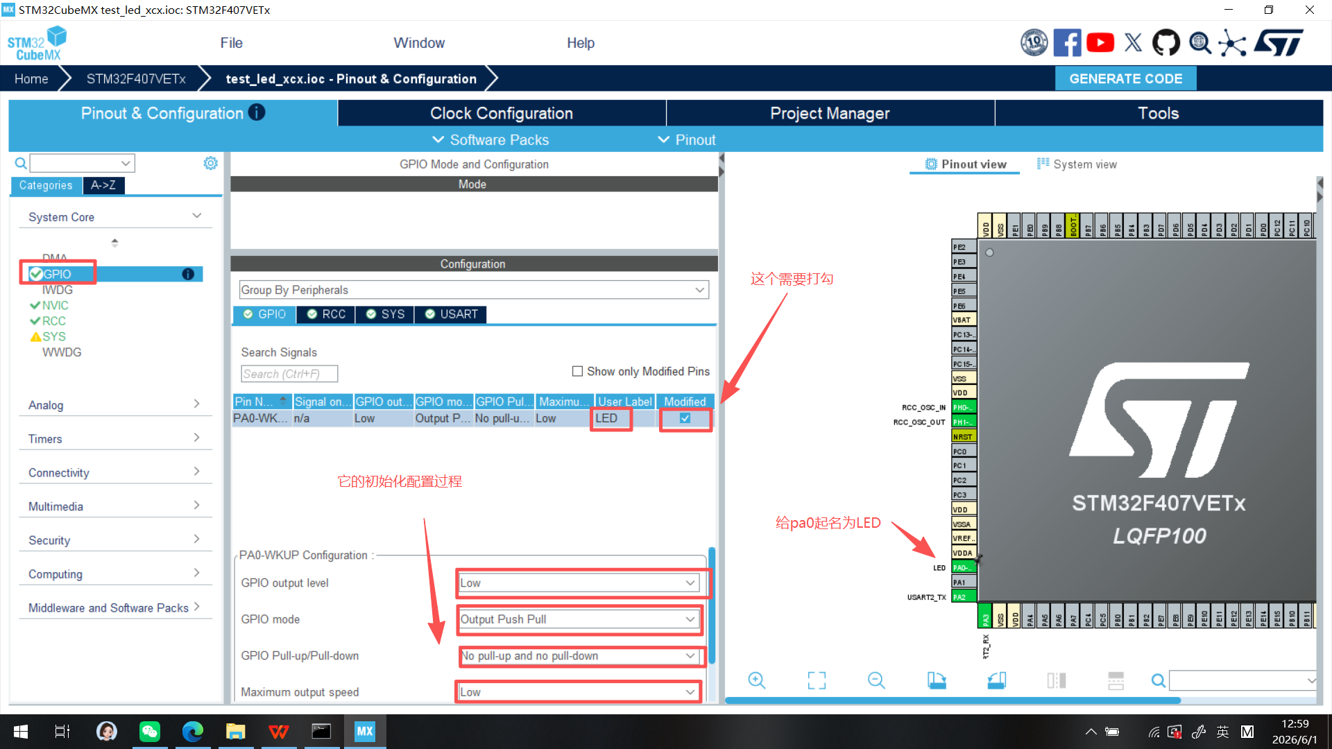This screenshot has width=1332, height=749.
Task: Switch to the Project Manager tab
Action: 830,113
